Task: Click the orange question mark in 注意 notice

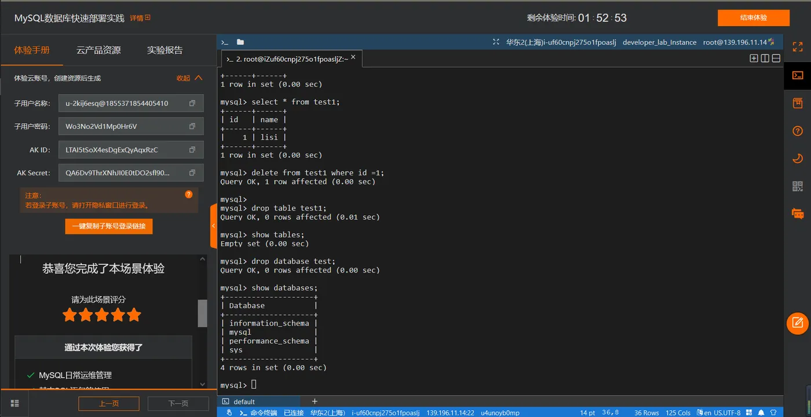Action: (x=188, y=194)
